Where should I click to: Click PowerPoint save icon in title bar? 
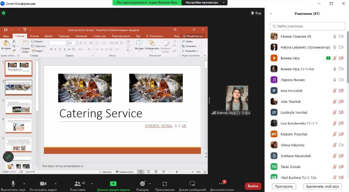coord(6,30)
